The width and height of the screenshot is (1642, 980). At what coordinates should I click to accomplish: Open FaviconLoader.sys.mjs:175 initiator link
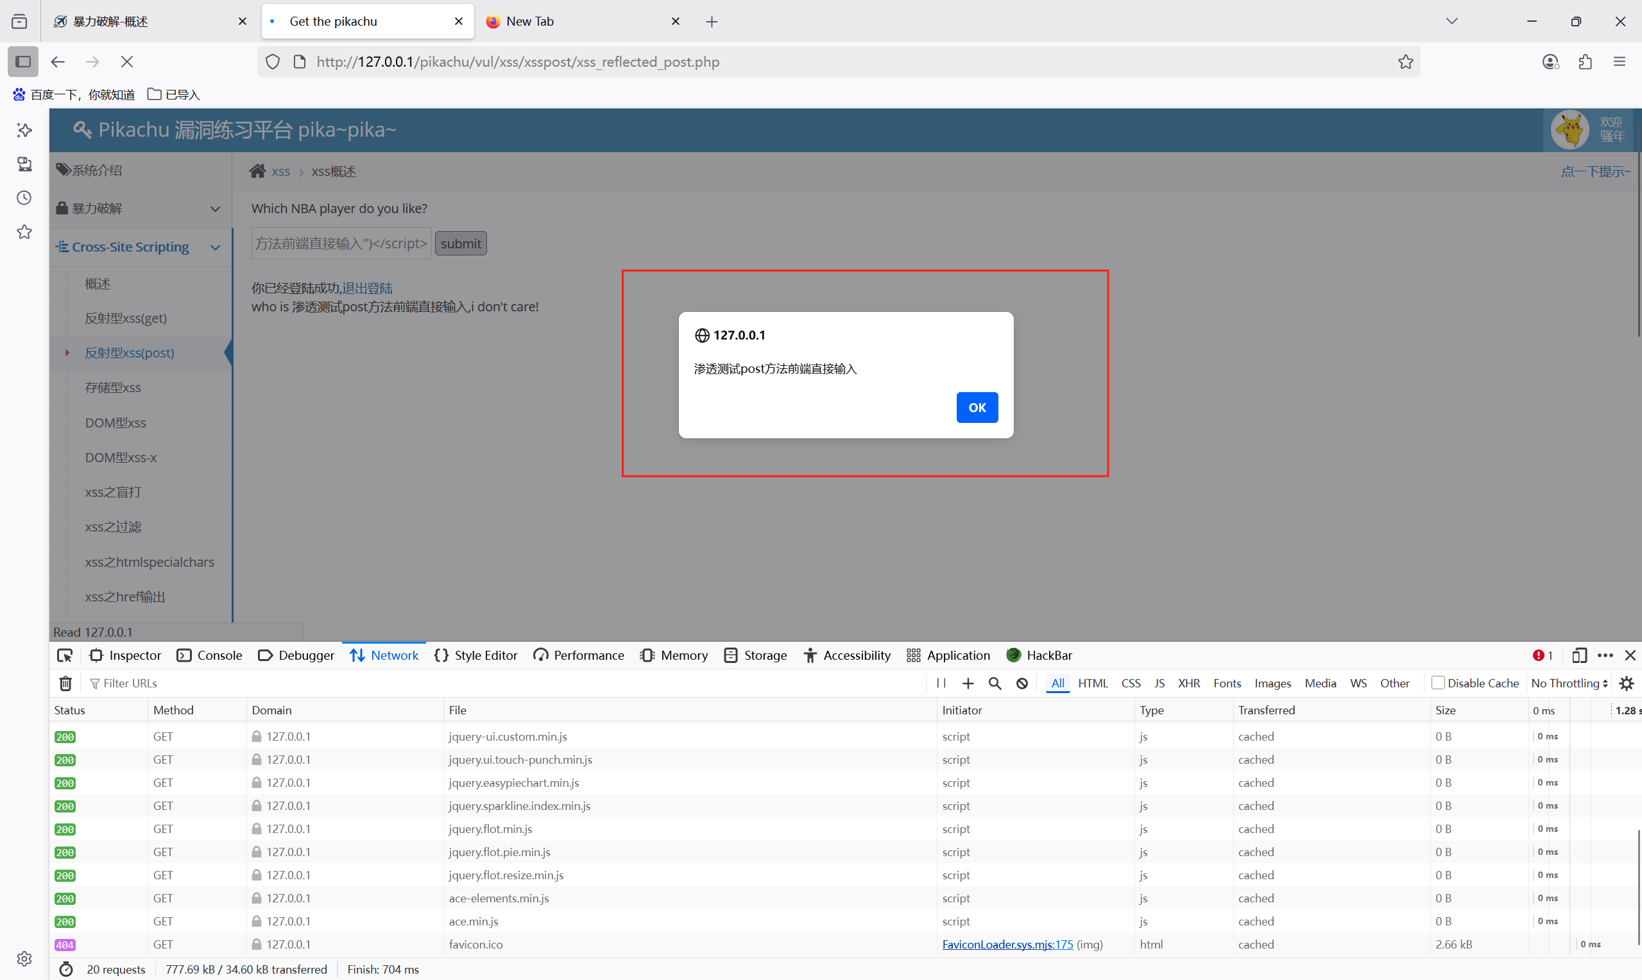click(x=1007, y=944)
